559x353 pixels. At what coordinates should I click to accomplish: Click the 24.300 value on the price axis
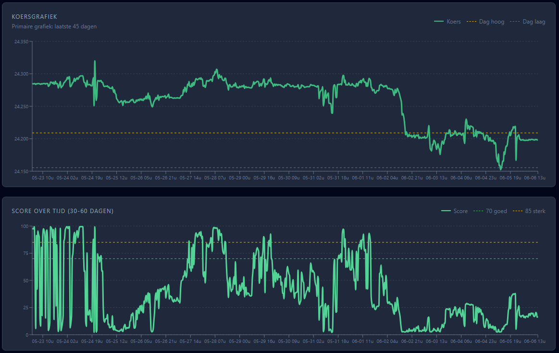tap(21, 74)
